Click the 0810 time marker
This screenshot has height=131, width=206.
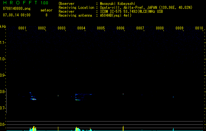(x=199, y=28)
